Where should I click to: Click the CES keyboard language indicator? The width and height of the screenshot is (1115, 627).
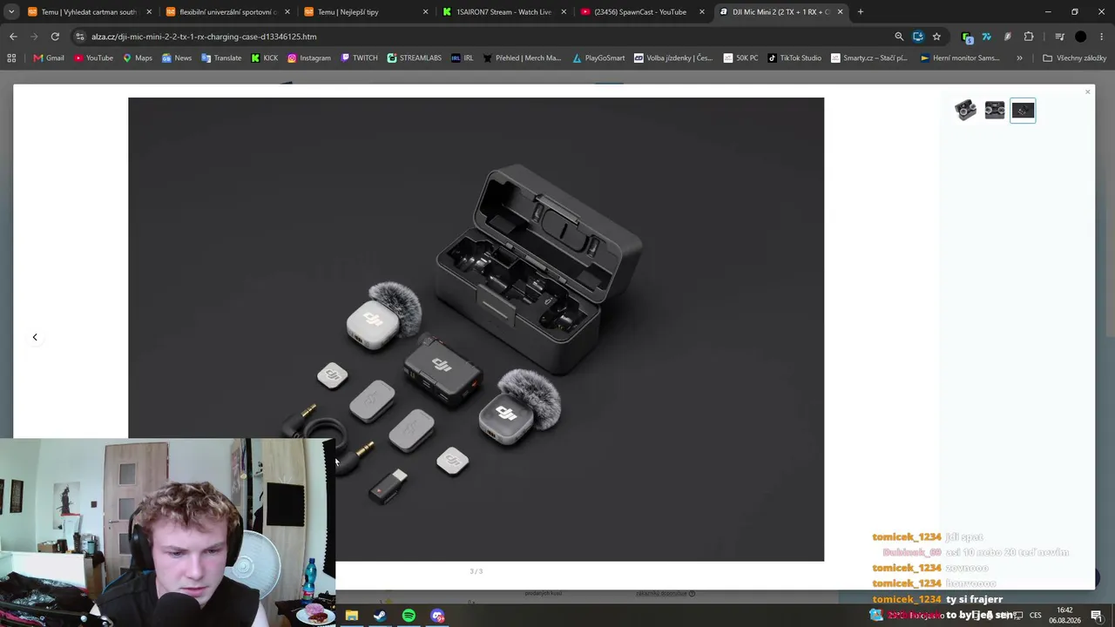(x=1036, y=616)
